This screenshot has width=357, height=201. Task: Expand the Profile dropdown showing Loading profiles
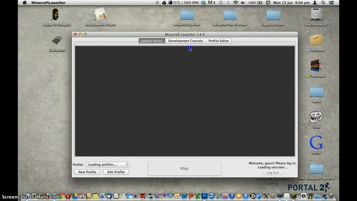108,164
